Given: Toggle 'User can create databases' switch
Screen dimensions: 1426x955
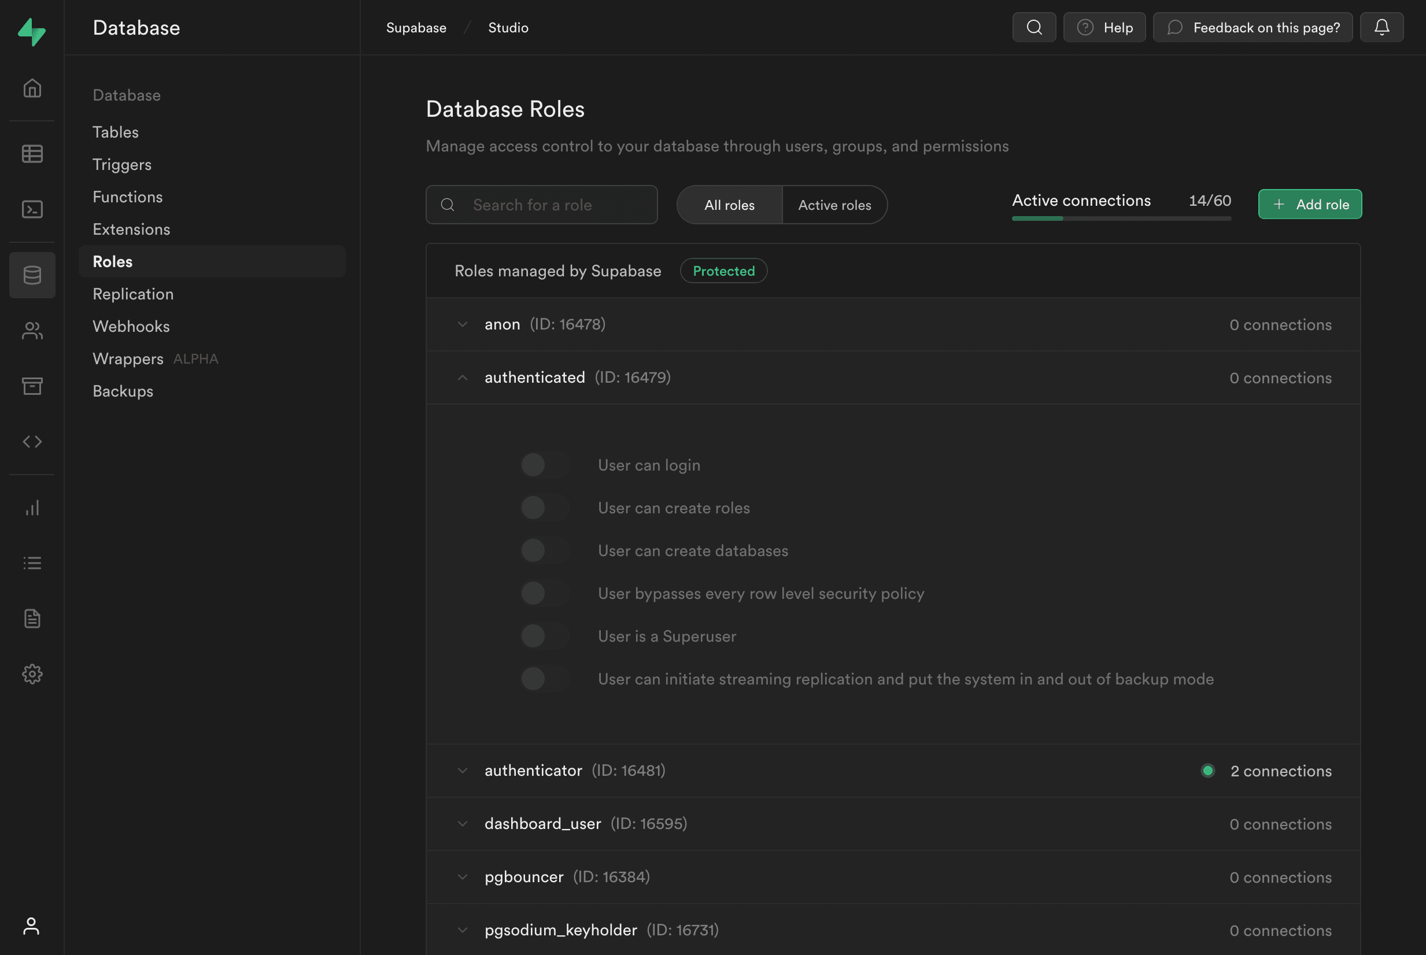Looking at the screenshot, I should point(545,550).
